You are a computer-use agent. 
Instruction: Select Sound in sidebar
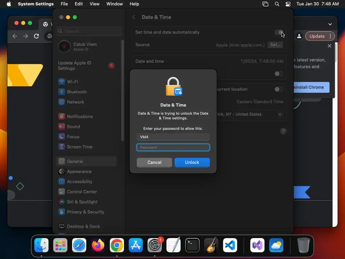coord(87,127)
